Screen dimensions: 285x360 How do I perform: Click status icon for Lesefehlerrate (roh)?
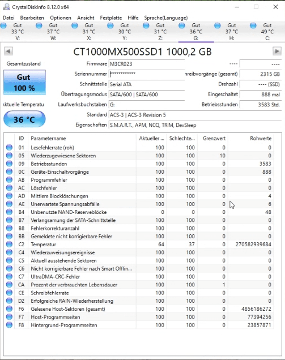9,147
